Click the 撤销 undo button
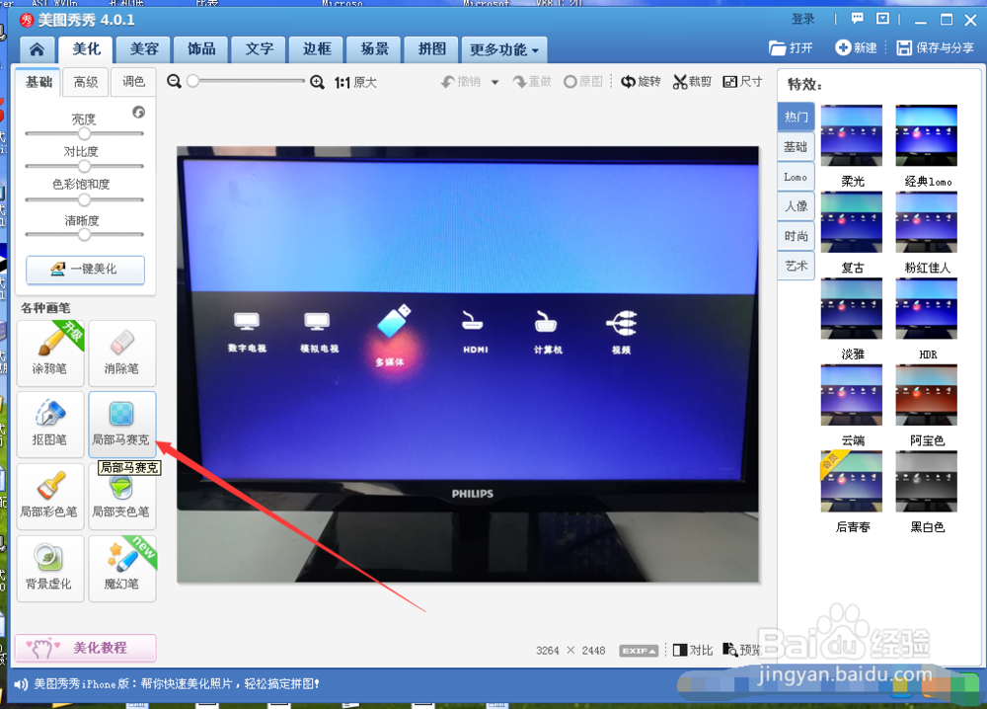 coord(461,82)
